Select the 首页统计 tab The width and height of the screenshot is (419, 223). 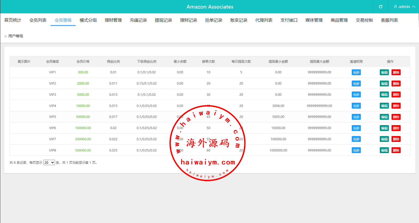coord(13,20)
